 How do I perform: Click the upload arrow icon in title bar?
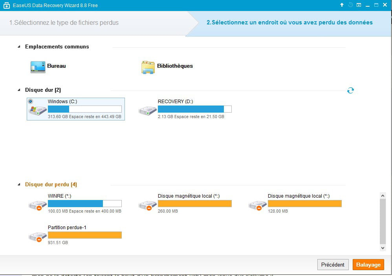coord(342,5)
